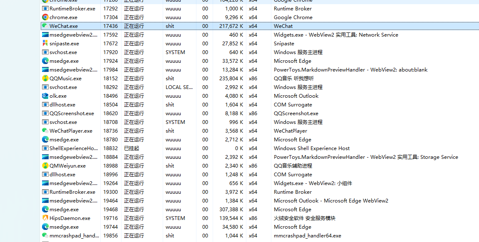
Task: Click description 'QQ音乐 听我想听'
Action: point(293,79)
